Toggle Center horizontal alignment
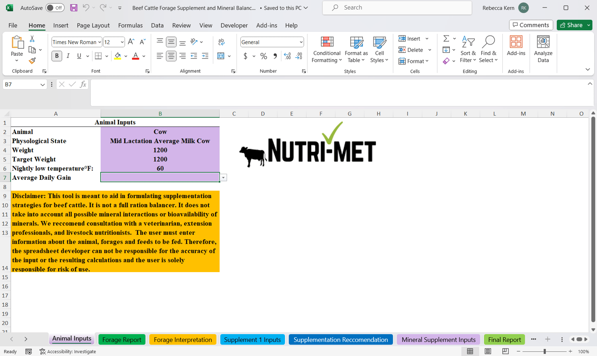This screenshot has height=356, width=597. point(171,56)
